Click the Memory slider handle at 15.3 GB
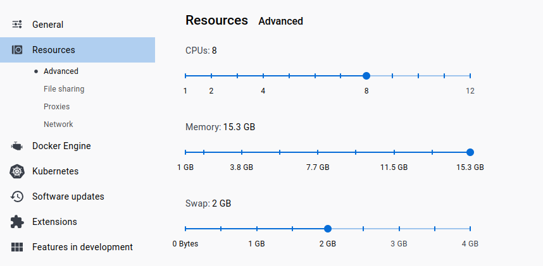The width and height of the screenshot is (543, 266). [x=470, y=152]
